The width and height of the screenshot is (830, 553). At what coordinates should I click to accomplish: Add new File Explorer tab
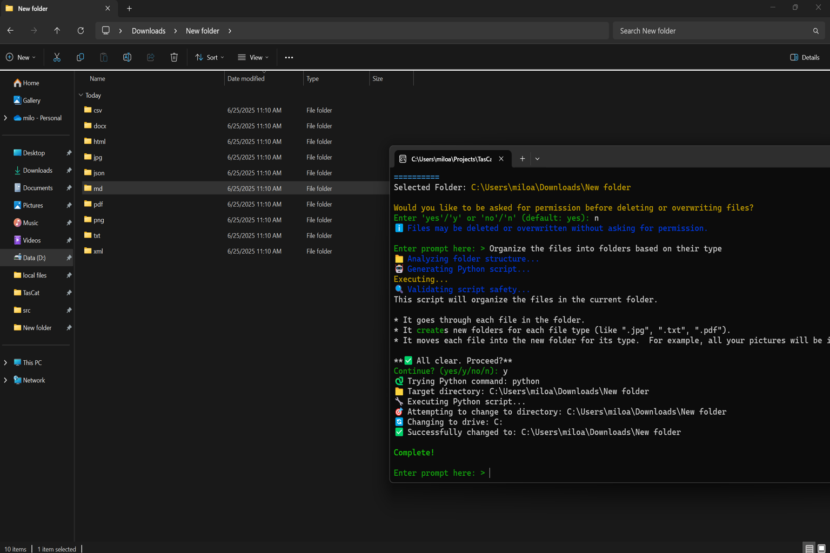129,9
